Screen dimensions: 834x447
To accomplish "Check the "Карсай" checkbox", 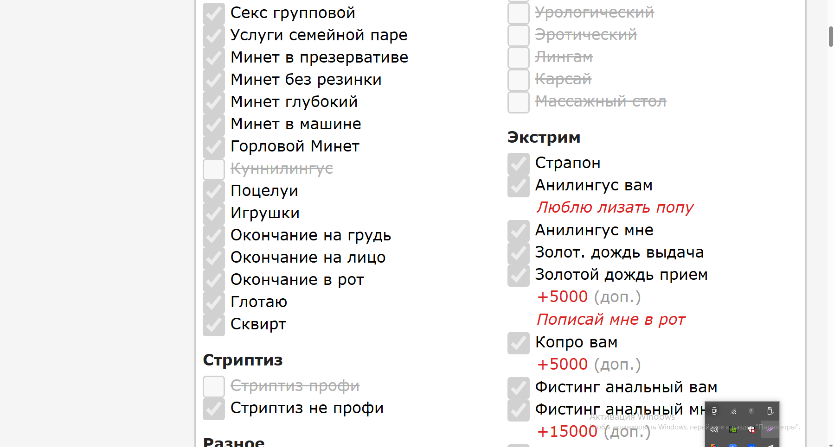I will (519, 80).
